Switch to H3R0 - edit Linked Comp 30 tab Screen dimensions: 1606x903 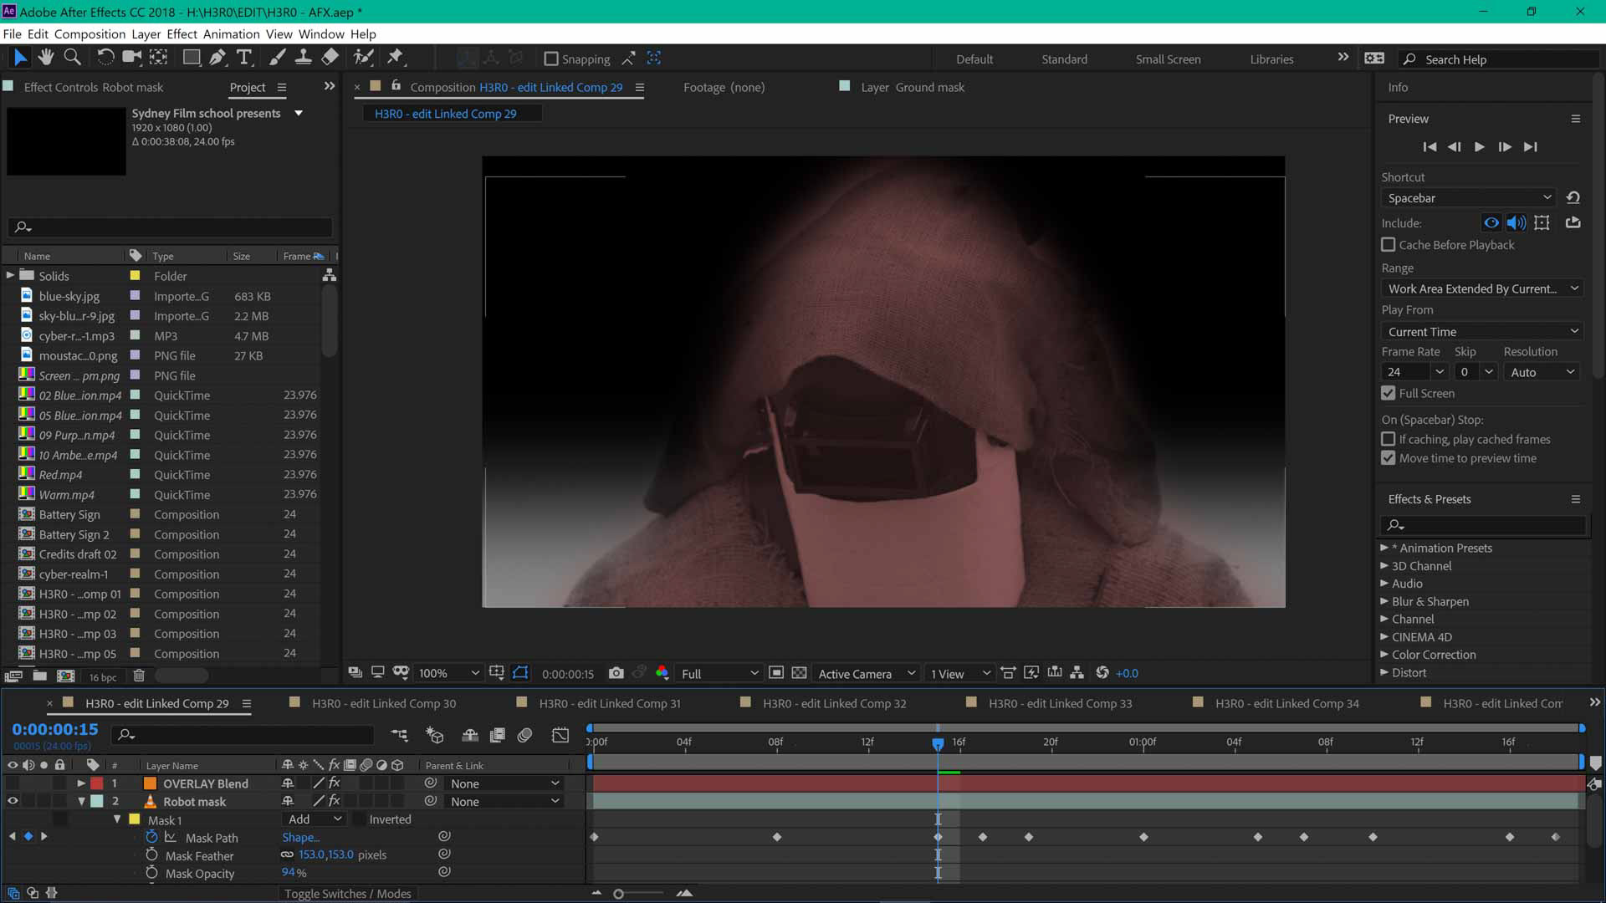click(x=384, y=703)
